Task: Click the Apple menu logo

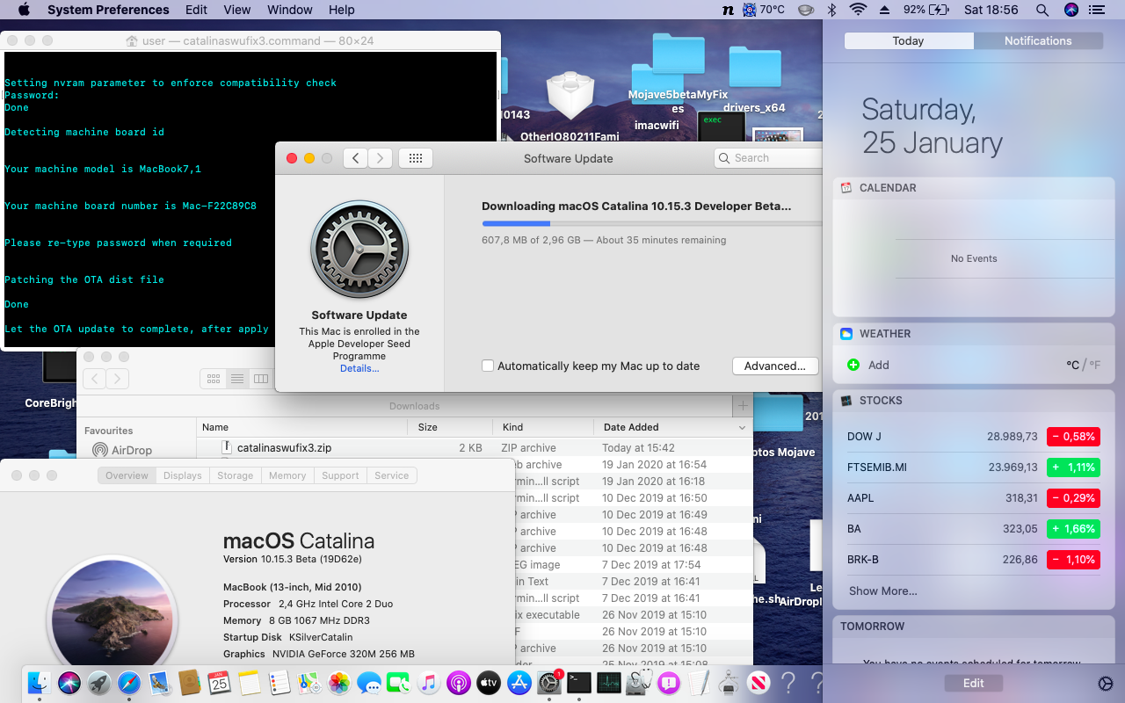Action: [24, 10]
